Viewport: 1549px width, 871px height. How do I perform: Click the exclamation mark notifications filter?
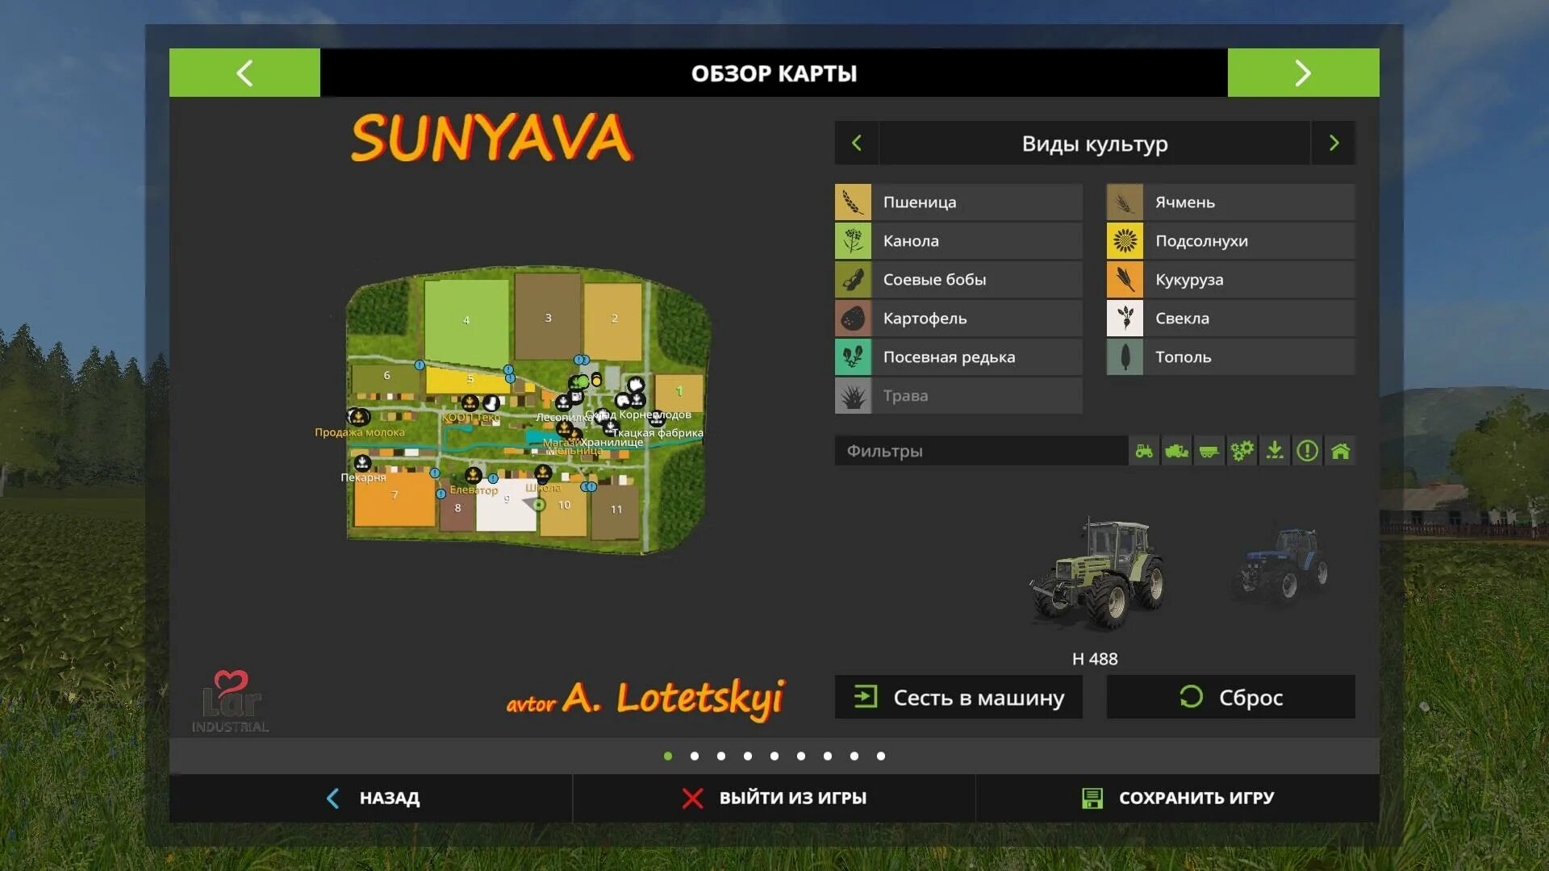(x=1307, y=451)
